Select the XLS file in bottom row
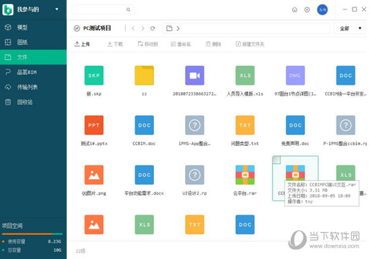370x259 pixels. pyautogui.click(x=144, y=225)
